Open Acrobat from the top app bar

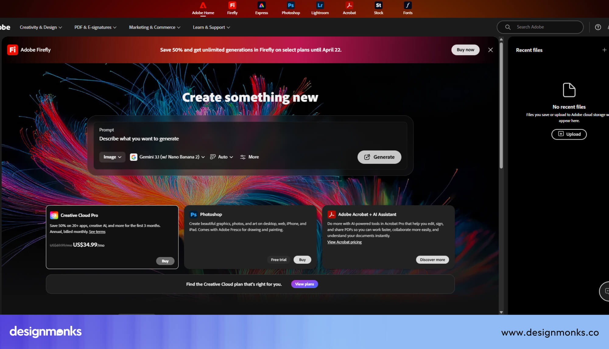click(x=349, y=8)
